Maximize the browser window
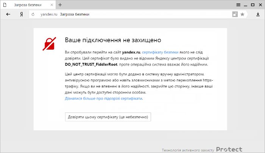The height and width of the screenshot is (153, 265). point(253,5)
